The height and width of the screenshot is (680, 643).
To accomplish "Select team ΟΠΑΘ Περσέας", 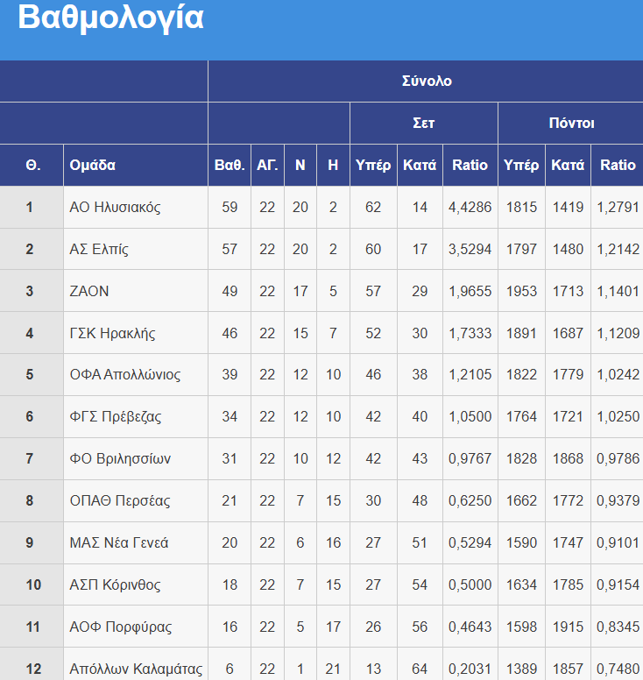I will tap(120, 501).
